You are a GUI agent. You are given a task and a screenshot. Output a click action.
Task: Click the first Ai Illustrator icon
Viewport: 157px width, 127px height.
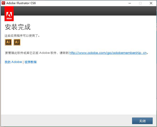(x=8, y=42)
